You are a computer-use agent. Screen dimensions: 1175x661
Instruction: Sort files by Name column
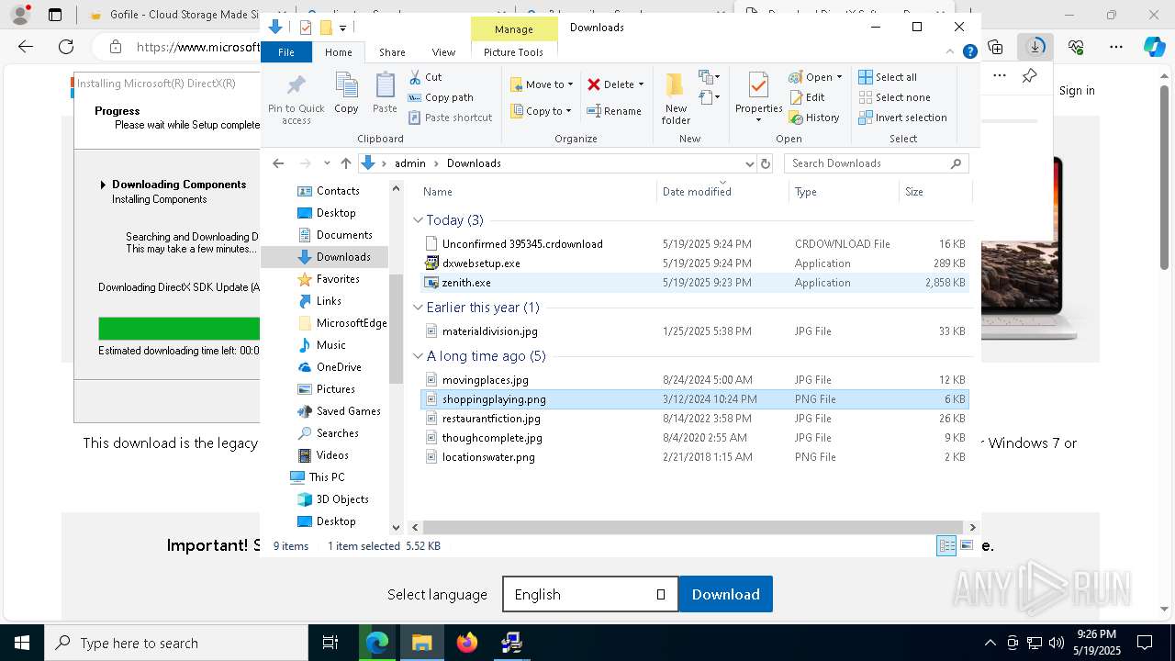click(x=537, y=192)
